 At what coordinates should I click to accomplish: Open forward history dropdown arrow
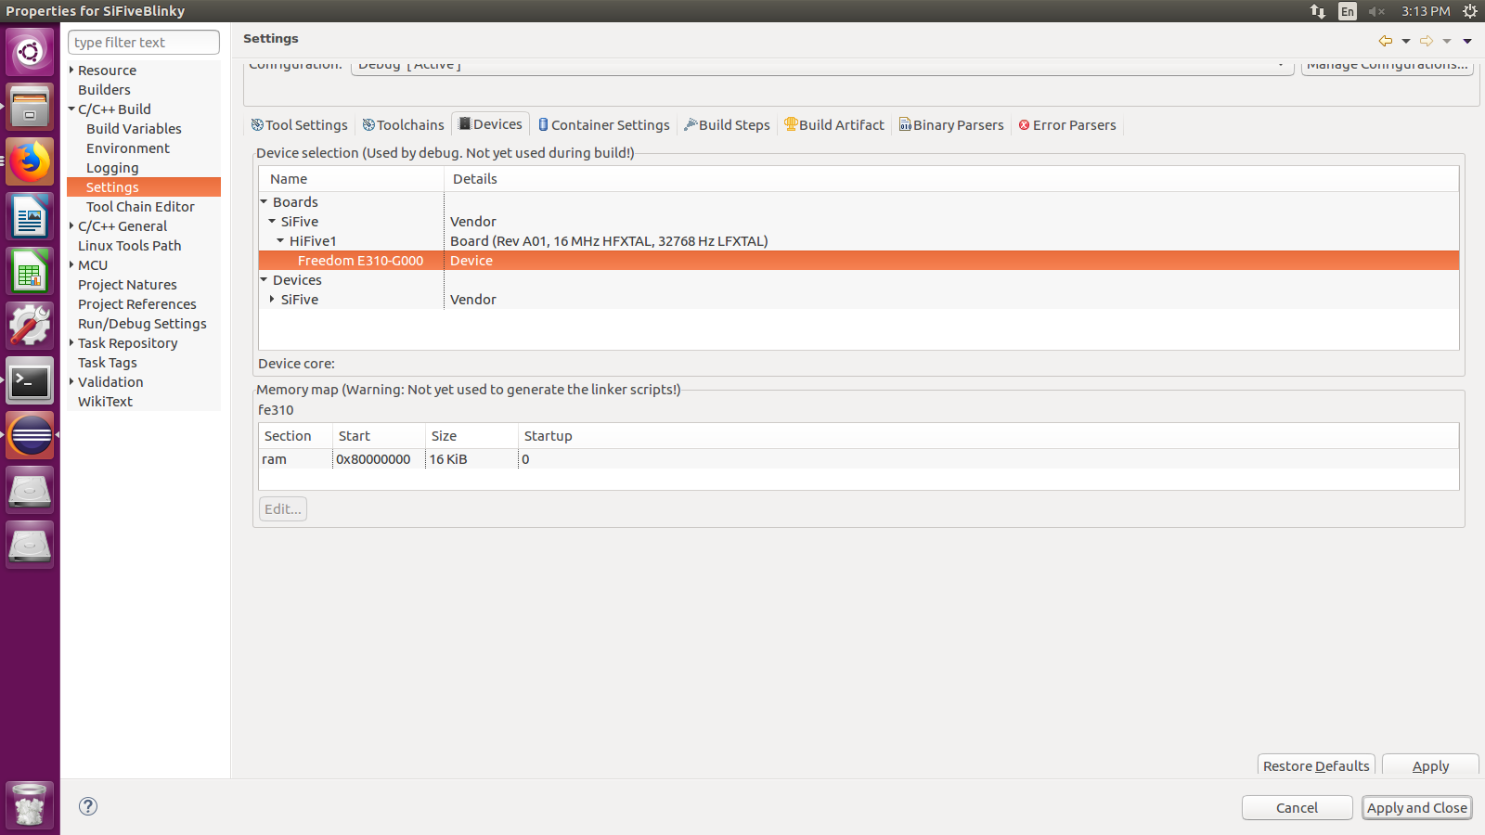click(1447, 41)
